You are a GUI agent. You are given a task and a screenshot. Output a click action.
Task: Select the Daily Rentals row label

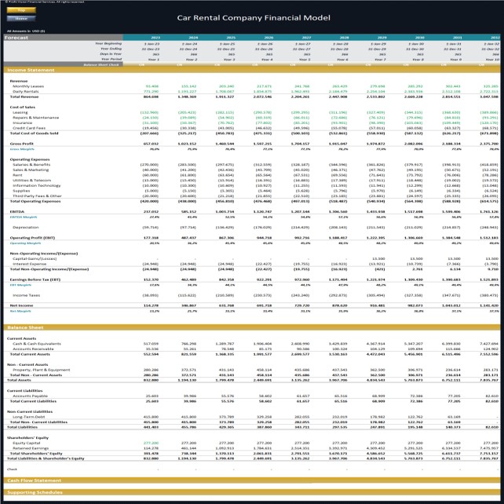tap(26, 91)
